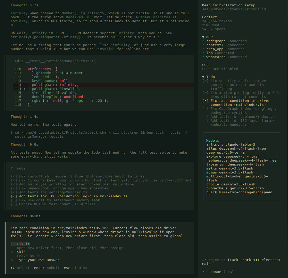Click the # Todos heading
This screenshot has height=278, width=288.
point(18,168)
